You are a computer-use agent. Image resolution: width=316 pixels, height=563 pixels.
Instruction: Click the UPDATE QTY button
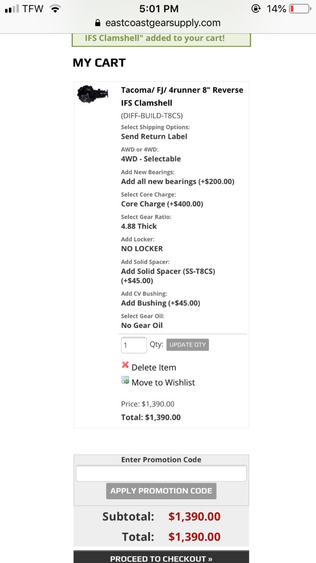(188, 345)
